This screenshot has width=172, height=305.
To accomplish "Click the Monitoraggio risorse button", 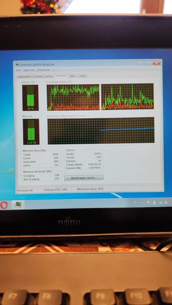I will click(84, 178).
